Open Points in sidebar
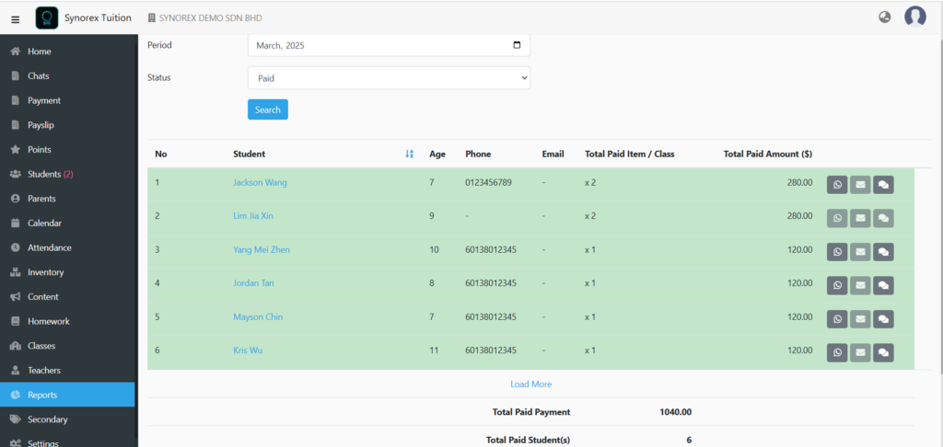 (67, 150)
